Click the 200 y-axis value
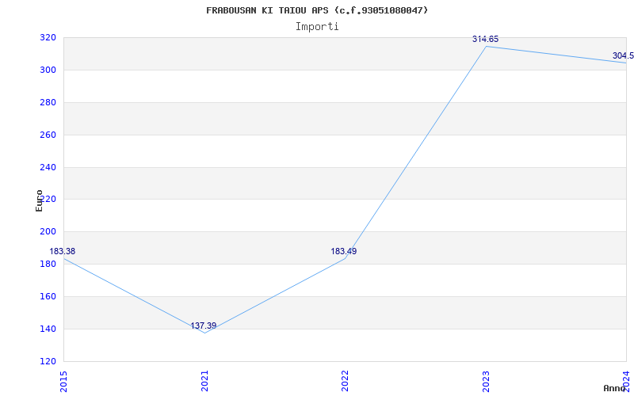The height and width of the screenshot is (396, 634). [48, 232]
